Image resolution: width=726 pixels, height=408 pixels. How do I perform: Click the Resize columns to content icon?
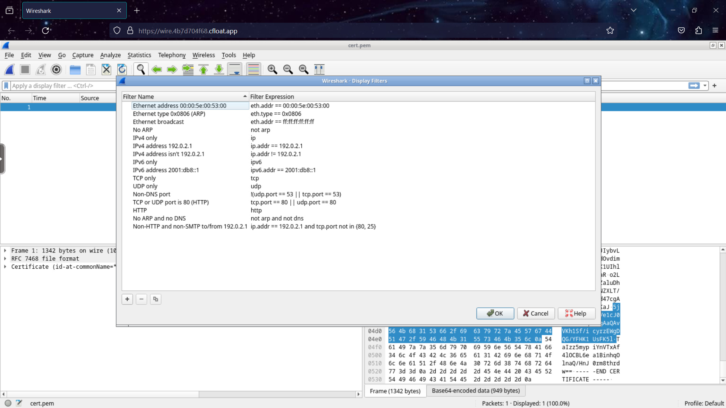point(319,69)
